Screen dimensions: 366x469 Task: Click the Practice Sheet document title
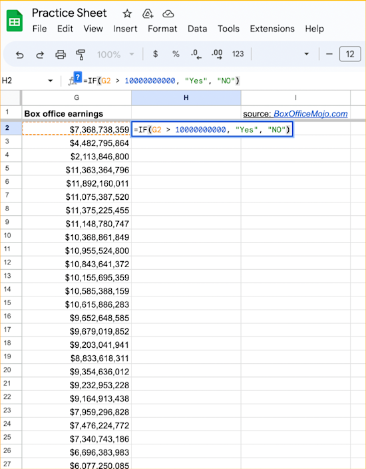pos(69,13)
